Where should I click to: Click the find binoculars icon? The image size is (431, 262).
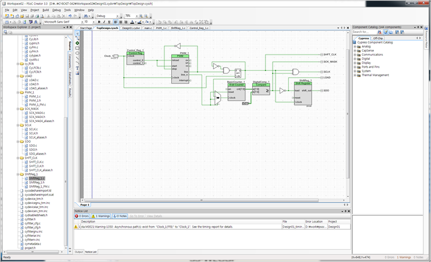tap(86, 16)
